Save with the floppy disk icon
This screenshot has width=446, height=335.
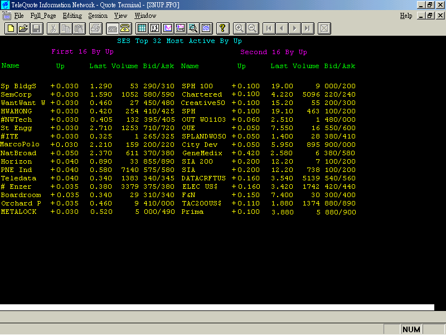(x=37, y=28)
